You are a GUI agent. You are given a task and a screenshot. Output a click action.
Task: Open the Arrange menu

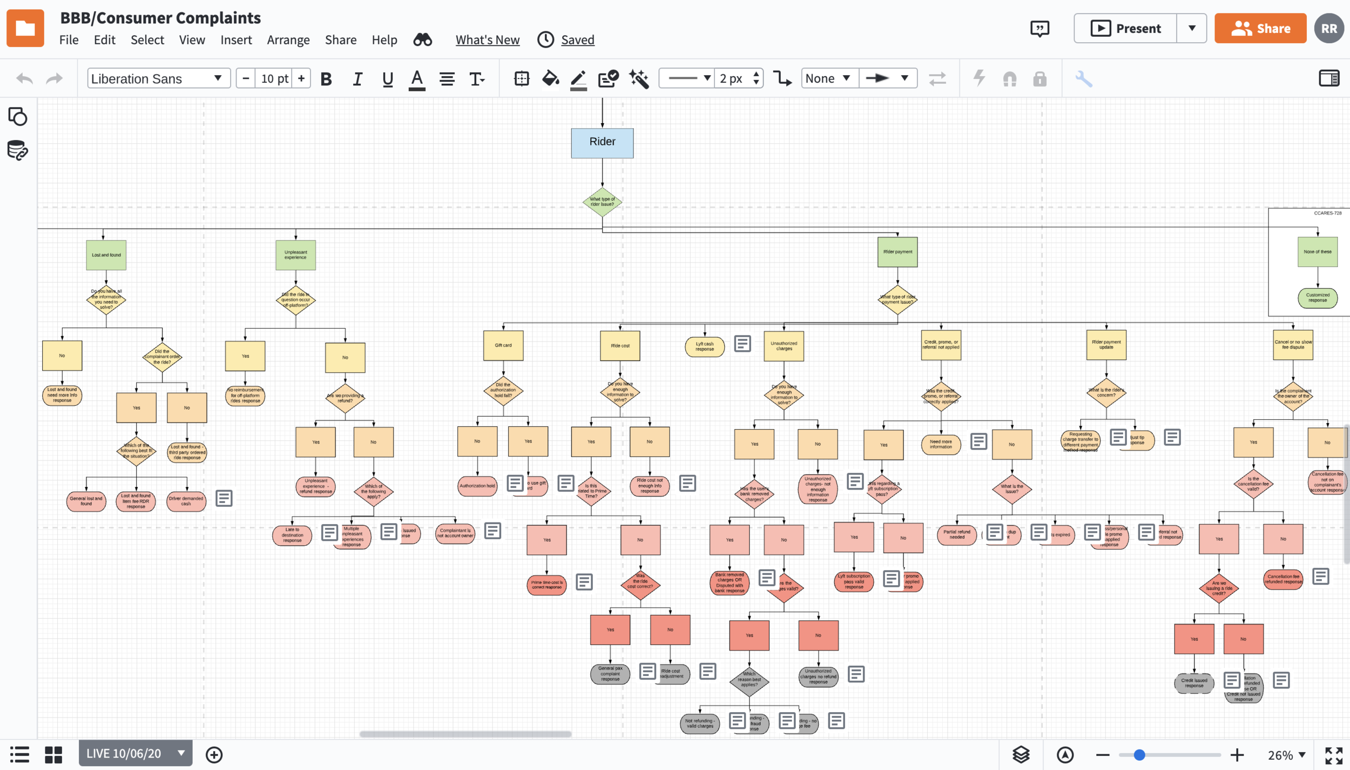[x=288, y=39]
